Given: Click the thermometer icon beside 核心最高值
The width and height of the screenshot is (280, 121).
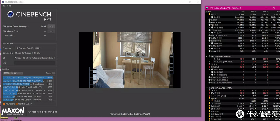Looking at the screenshot, I should tap(209, 67).
